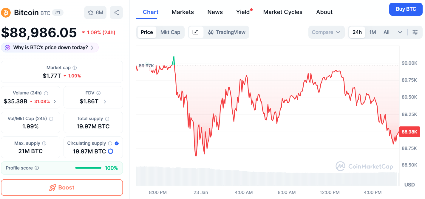
Task: Expand more time range options chevron
Action: pos(400,32)
